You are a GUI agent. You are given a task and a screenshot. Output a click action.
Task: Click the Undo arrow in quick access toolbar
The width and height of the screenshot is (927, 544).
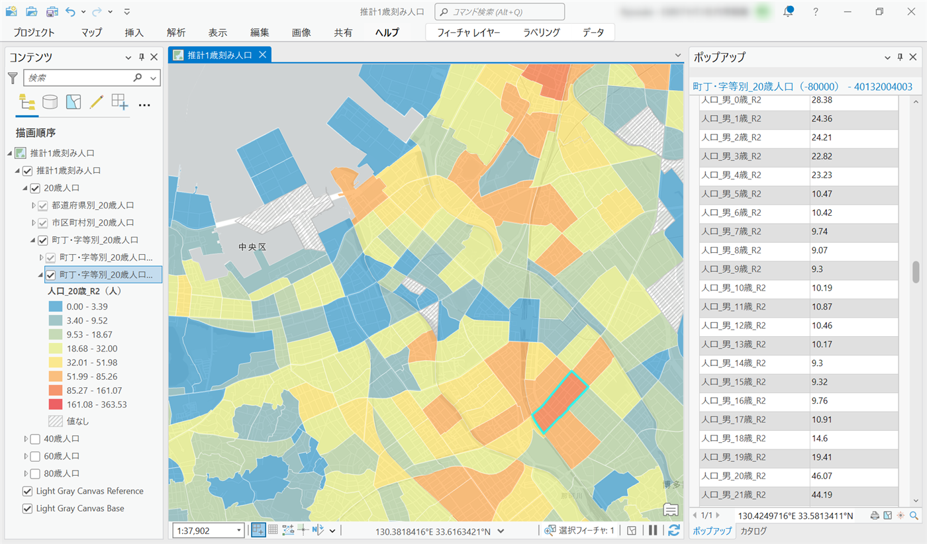71,11
